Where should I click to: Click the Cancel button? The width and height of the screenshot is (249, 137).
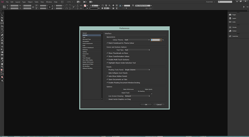(x=159, y=105)
